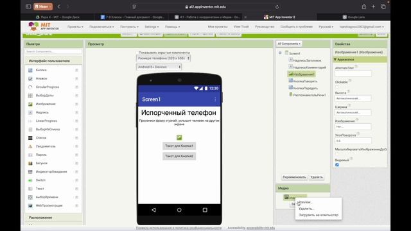411x231 pixels.
Task: Select РаспознавательРечи1 in component tree
Action: click(310, 95)
